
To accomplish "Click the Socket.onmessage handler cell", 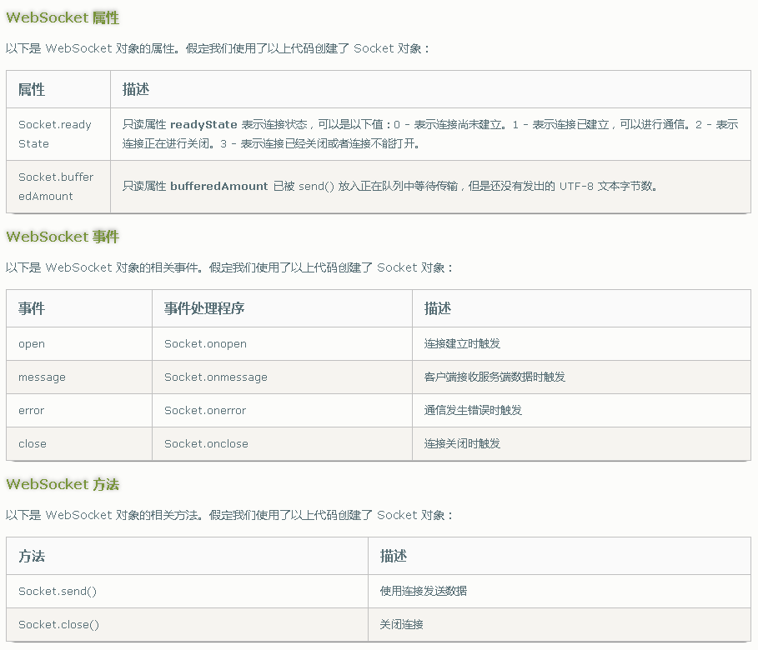I will [216, 377].
